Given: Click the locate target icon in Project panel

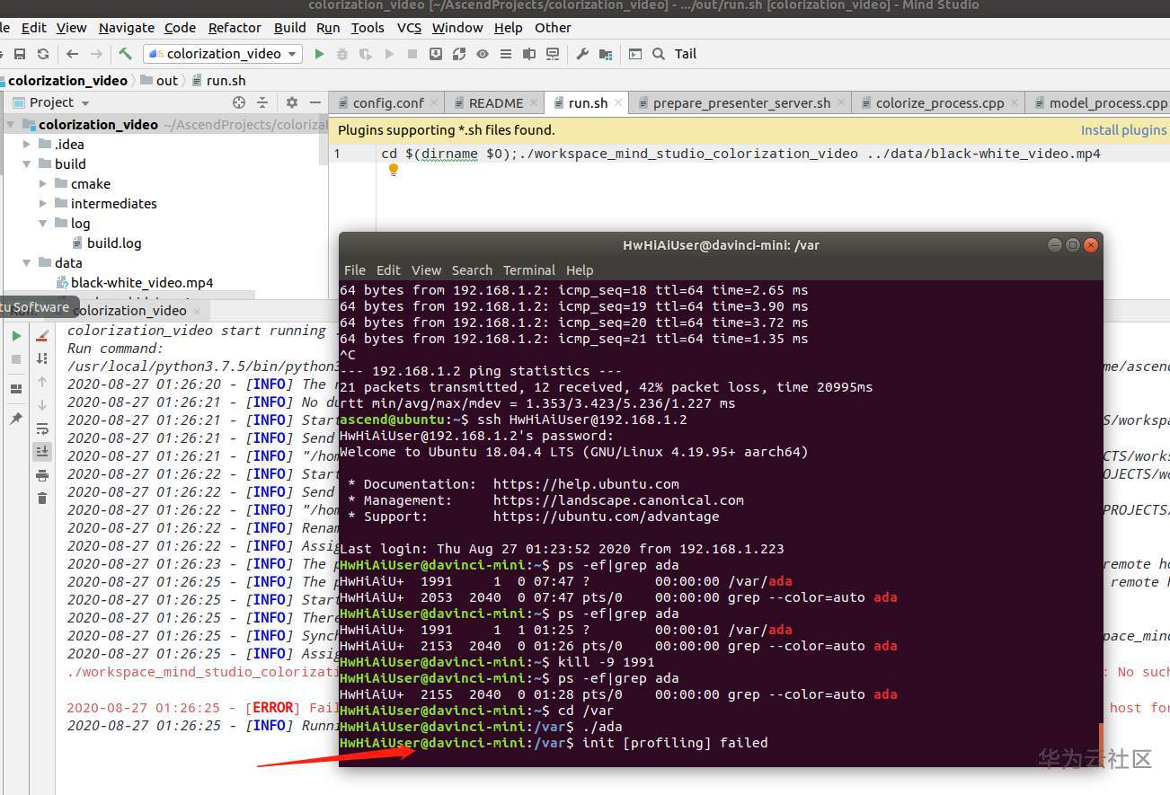Looking at the screenshot, I should pos(238,102).
